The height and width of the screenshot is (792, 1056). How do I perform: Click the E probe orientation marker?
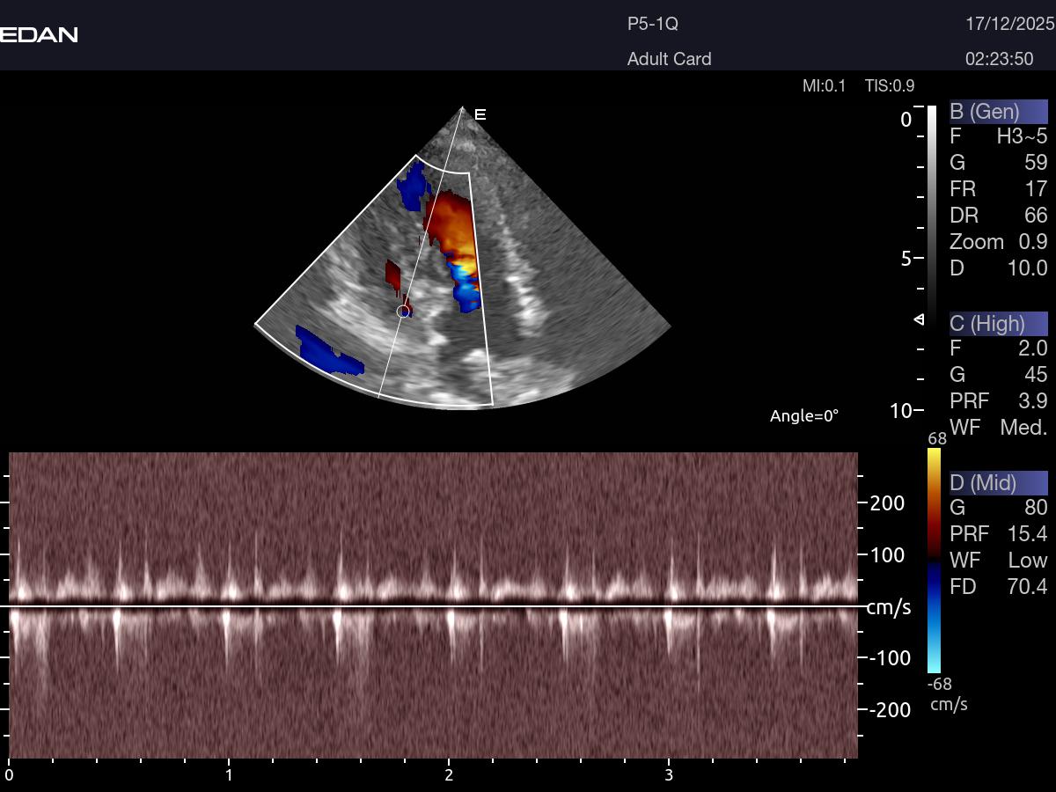pos(480,114)
